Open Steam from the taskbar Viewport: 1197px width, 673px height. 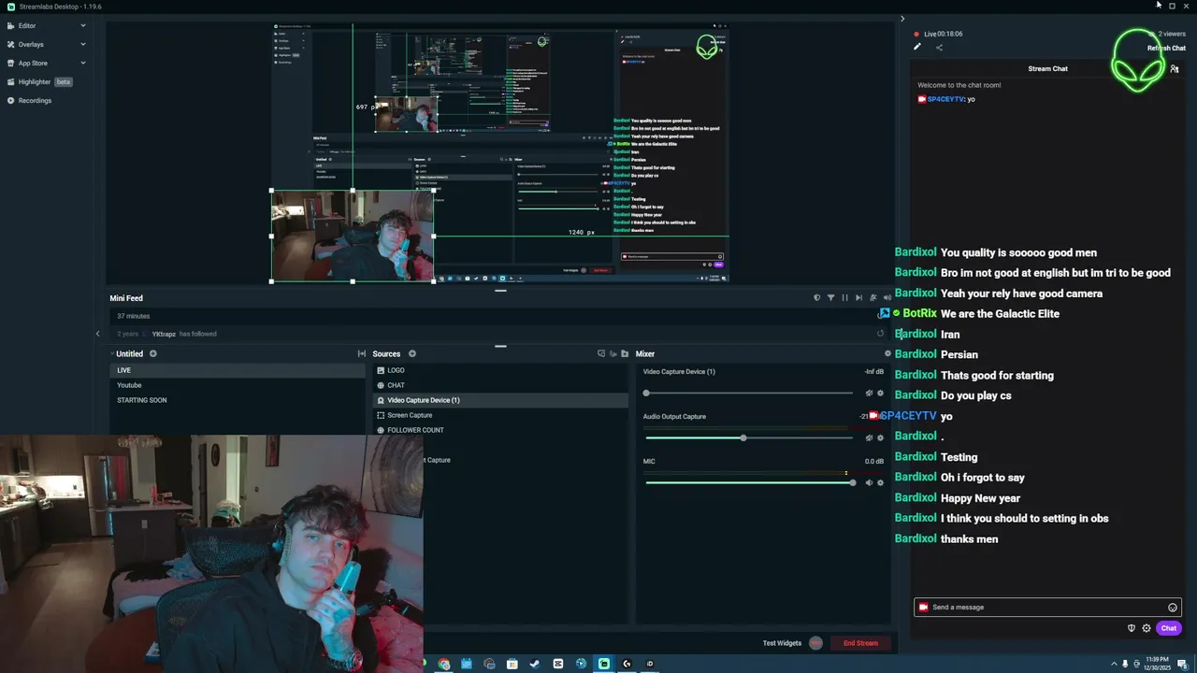tap(535, 664)
